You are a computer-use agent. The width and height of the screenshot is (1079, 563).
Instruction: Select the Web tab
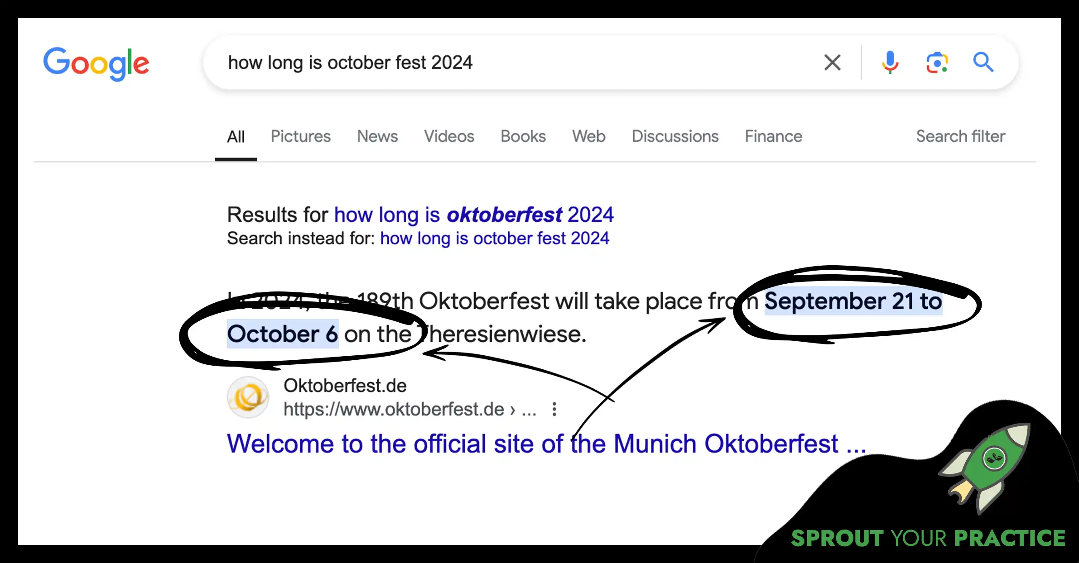click(x=588, y=137)
